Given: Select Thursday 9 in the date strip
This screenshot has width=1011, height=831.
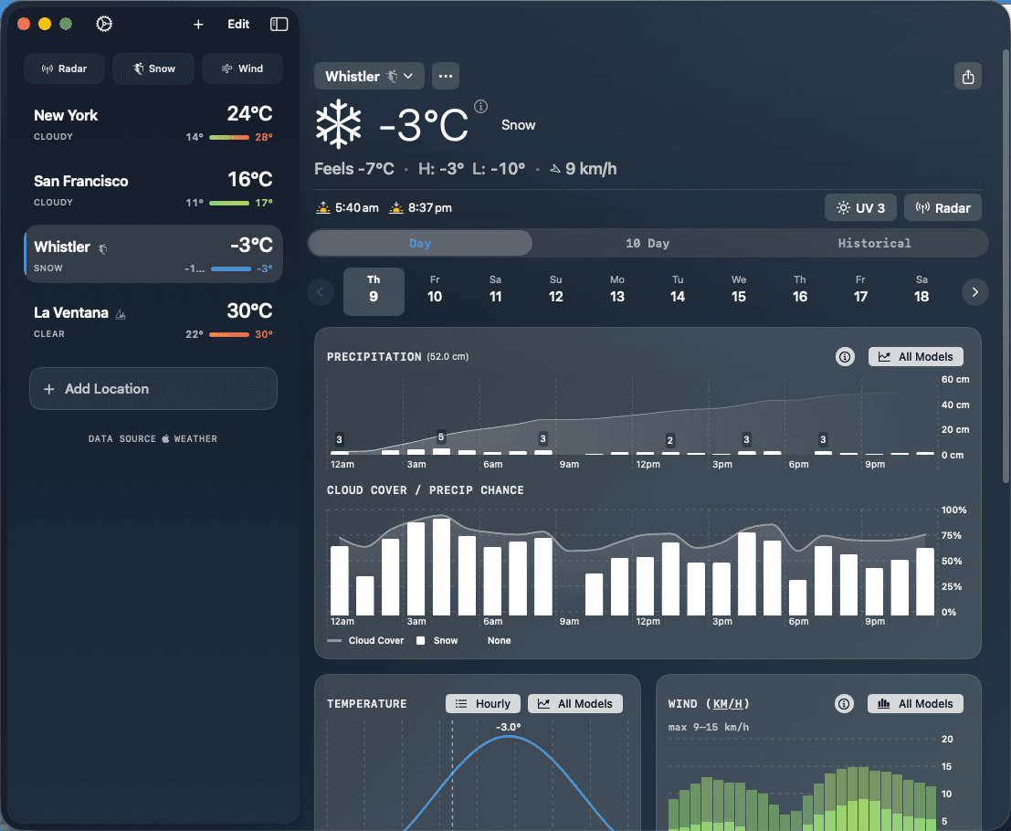Looking at the screenshot, I should point(374,290).
